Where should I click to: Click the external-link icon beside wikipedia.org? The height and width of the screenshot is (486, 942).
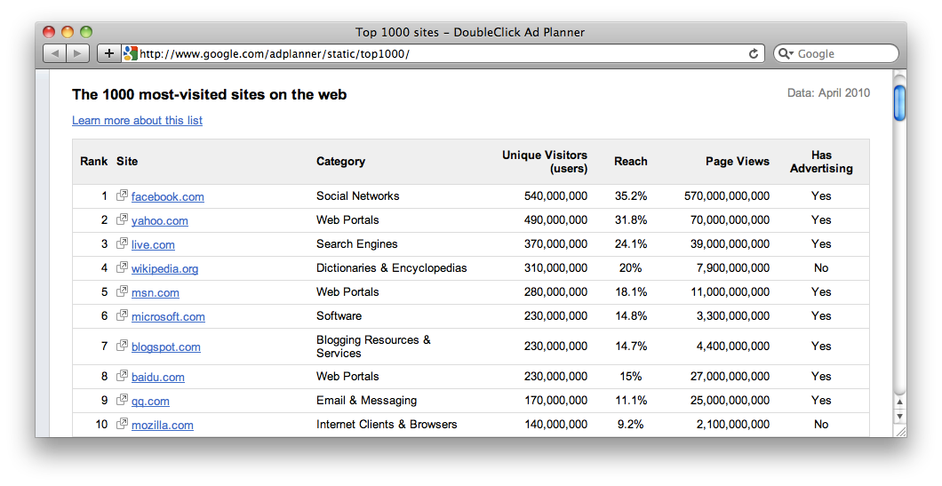pyautogui.click(x=122, y=267)
